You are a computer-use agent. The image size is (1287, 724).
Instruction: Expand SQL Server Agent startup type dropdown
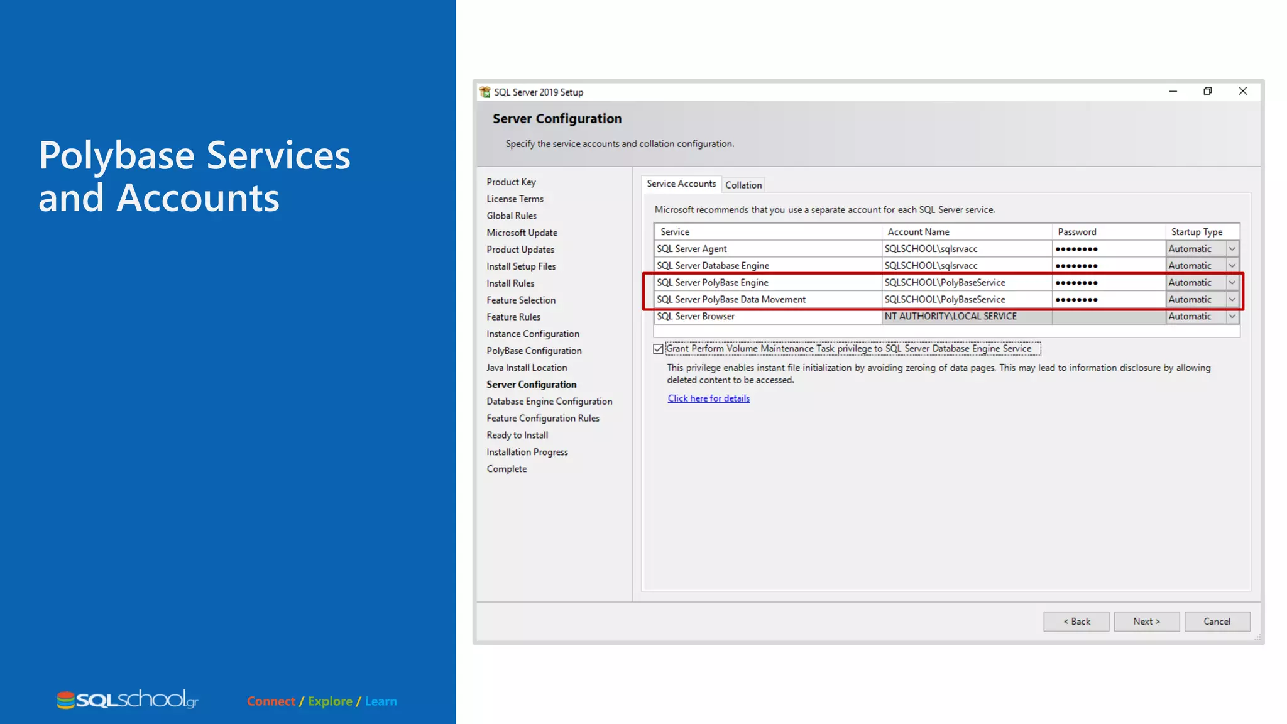[1232, 249]
